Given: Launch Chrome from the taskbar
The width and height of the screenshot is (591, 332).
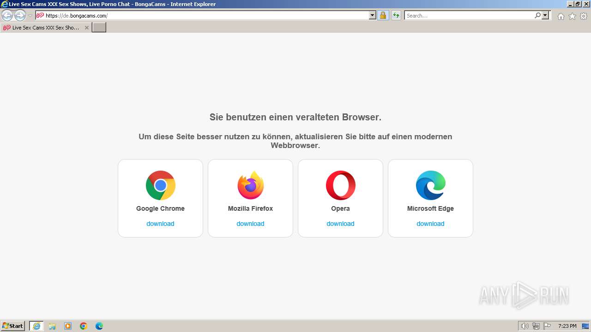Looking at the screenshot, I should 84,326.
